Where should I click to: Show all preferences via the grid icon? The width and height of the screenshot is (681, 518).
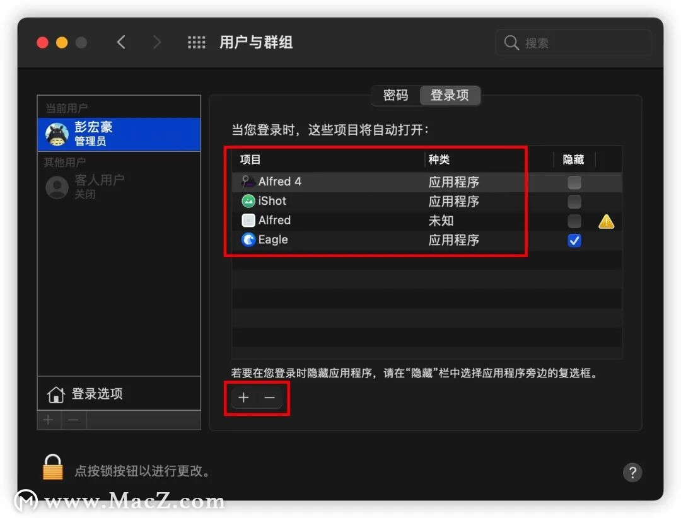197,42
